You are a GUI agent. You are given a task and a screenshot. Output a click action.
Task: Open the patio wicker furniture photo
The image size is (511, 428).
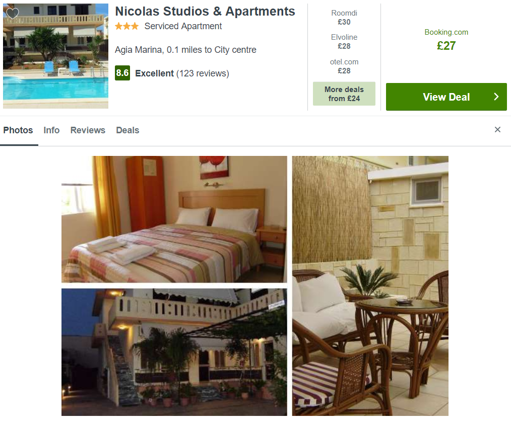click(370, 286)
